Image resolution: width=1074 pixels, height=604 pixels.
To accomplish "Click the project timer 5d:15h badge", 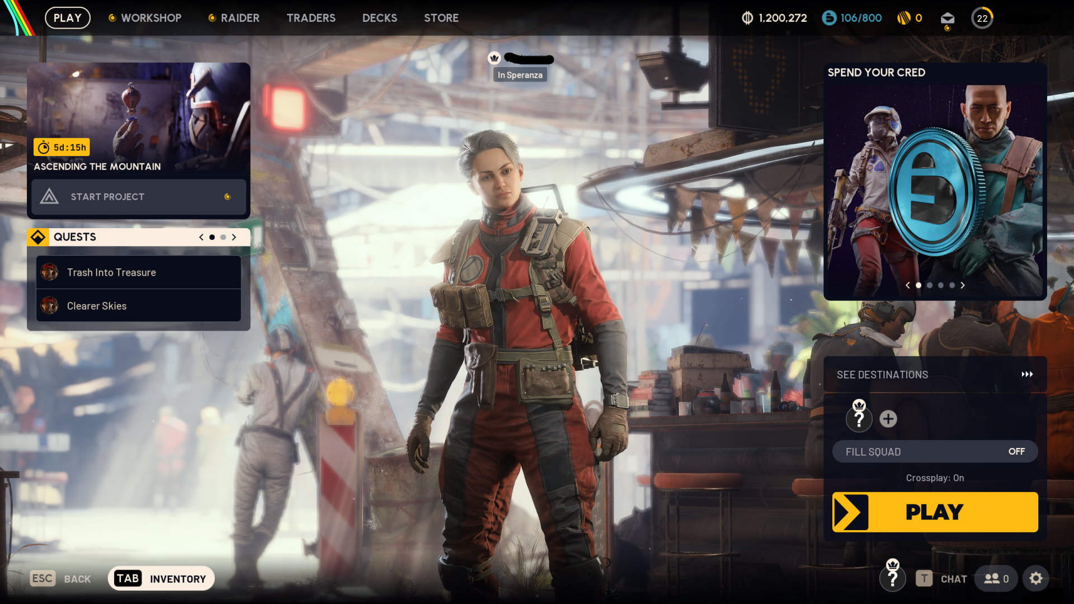I will click(x=62, y=147).
